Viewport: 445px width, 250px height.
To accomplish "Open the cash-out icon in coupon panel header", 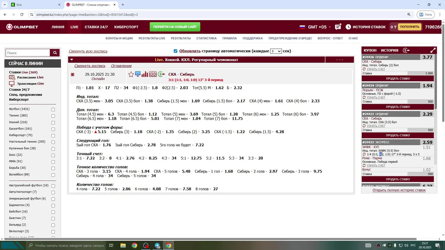I will pyautogui.click(x=406, y=50).
